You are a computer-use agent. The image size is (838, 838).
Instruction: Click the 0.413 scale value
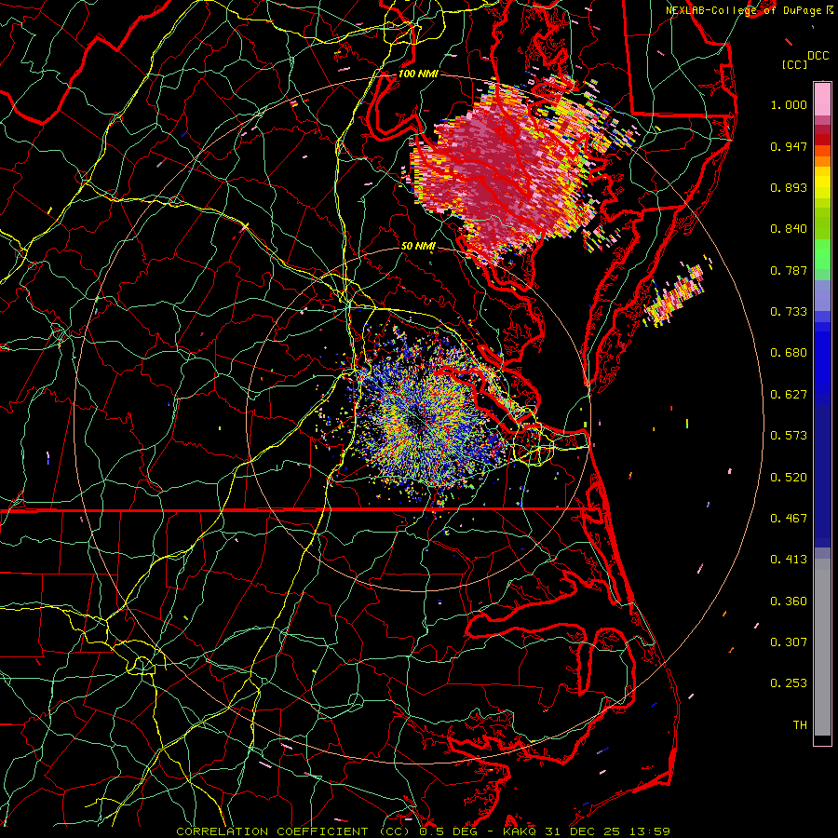[789, 560]
